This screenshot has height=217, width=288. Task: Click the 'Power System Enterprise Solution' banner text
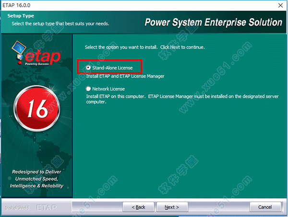(x=214, y=23)
